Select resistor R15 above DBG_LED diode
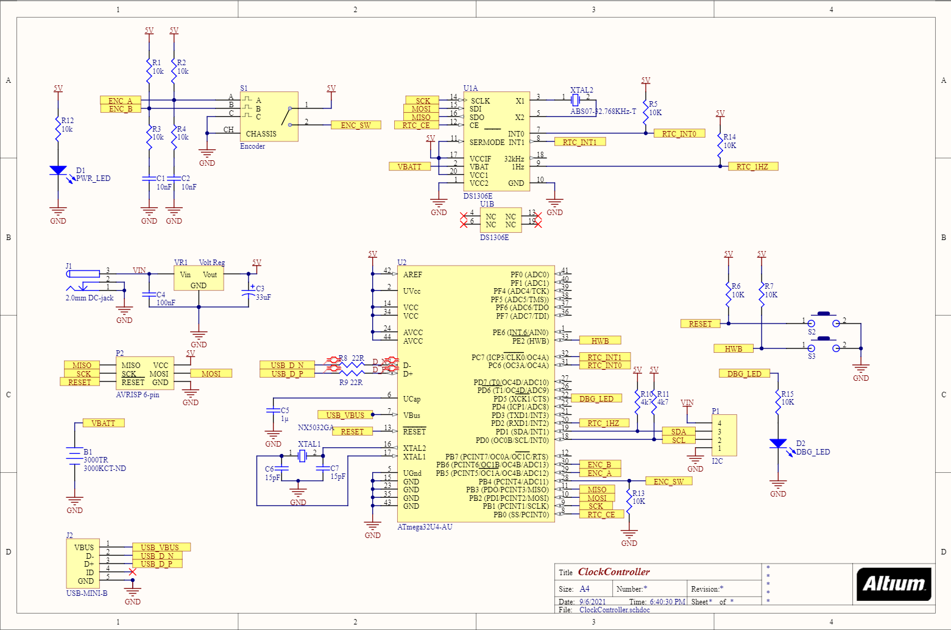 pos(778,401)
